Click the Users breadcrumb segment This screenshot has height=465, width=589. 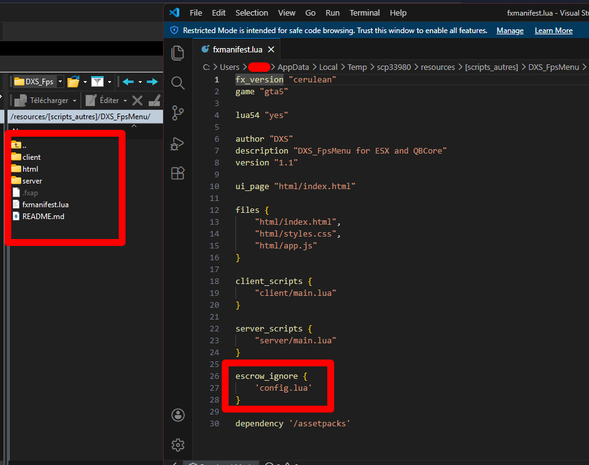(229, 67)
